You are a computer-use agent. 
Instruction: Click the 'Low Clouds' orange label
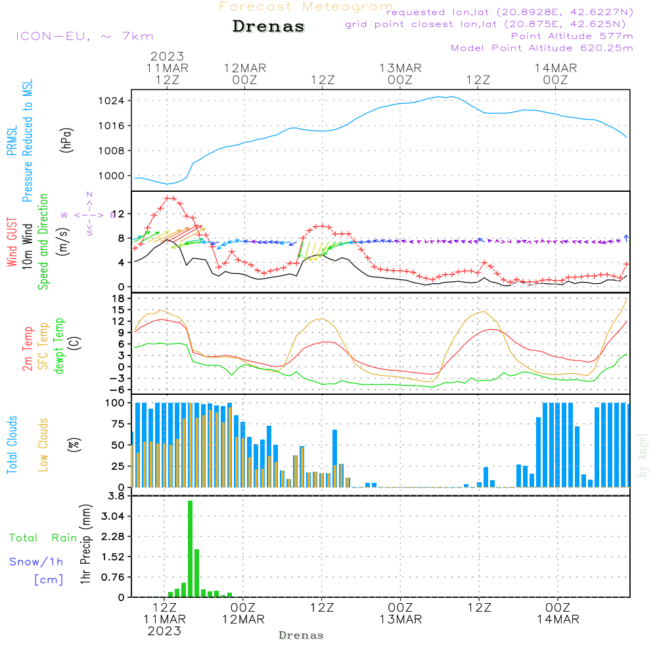pos(43,445)
